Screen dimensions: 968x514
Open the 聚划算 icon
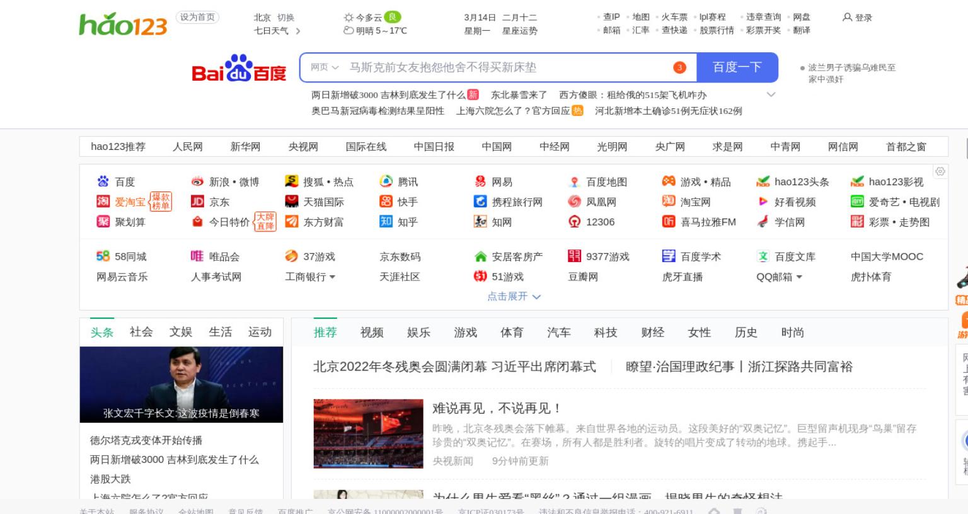[x=103, y=222]
